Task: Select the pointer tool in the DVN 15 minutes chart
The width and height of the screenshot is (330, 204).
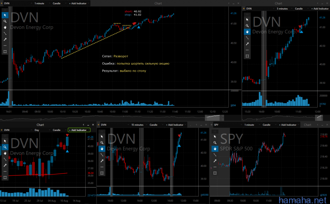Action: (x=102, y=137)
